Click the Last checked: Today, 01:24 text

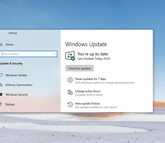[94, 58]
